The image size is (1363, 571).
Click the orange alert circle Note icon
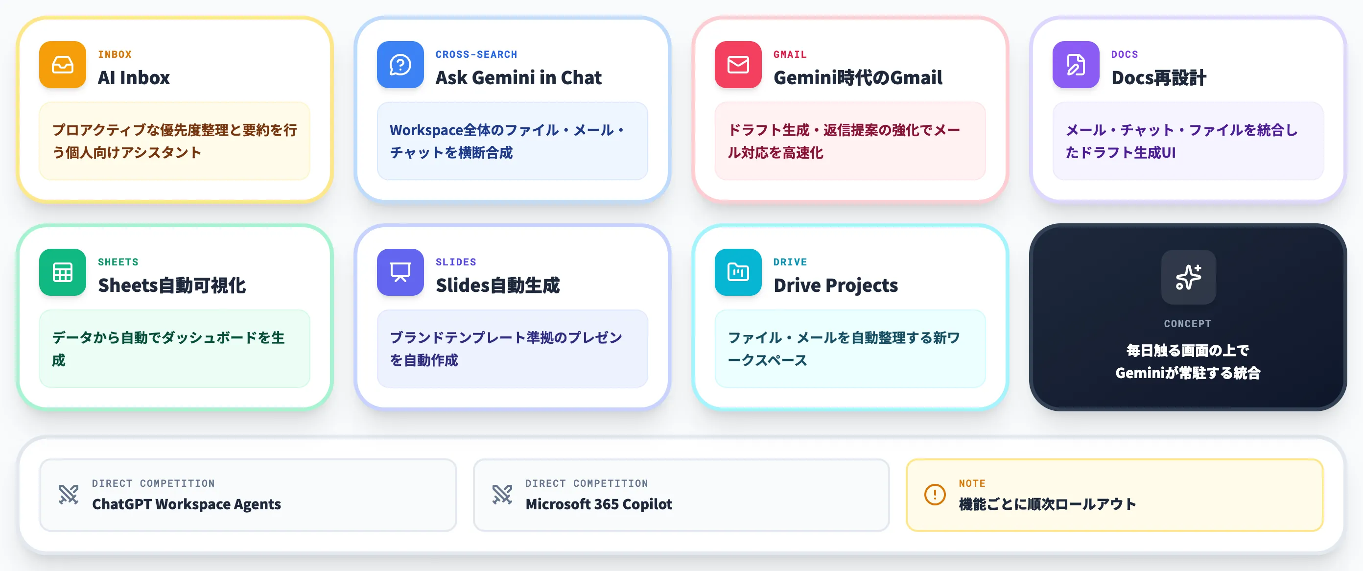pyautogui.click(x=935, y=494)
